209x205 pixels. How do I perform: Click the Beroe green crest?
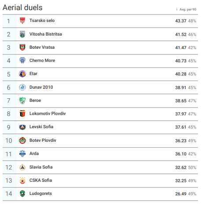coord(22,101)
